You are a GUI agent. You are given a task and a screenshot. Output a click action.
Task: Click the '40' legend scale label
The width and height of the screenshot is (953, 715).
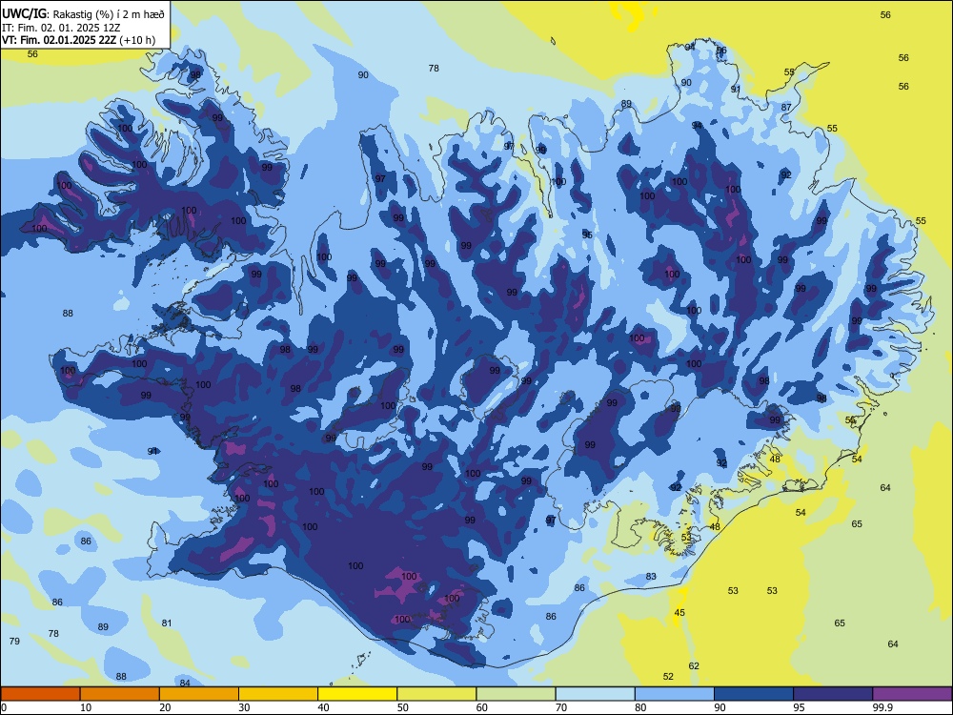coord(323,707)
